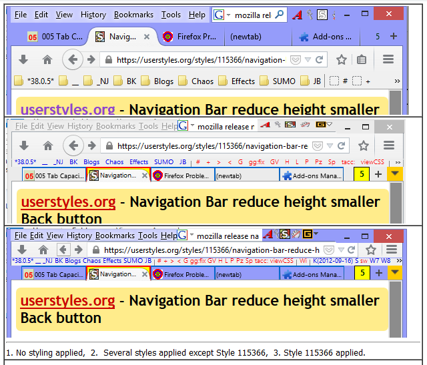Click the red letter A icon in the top window's menu bar
The height and width of the screenshot is (365, 427).
click(x=297, y=15)
